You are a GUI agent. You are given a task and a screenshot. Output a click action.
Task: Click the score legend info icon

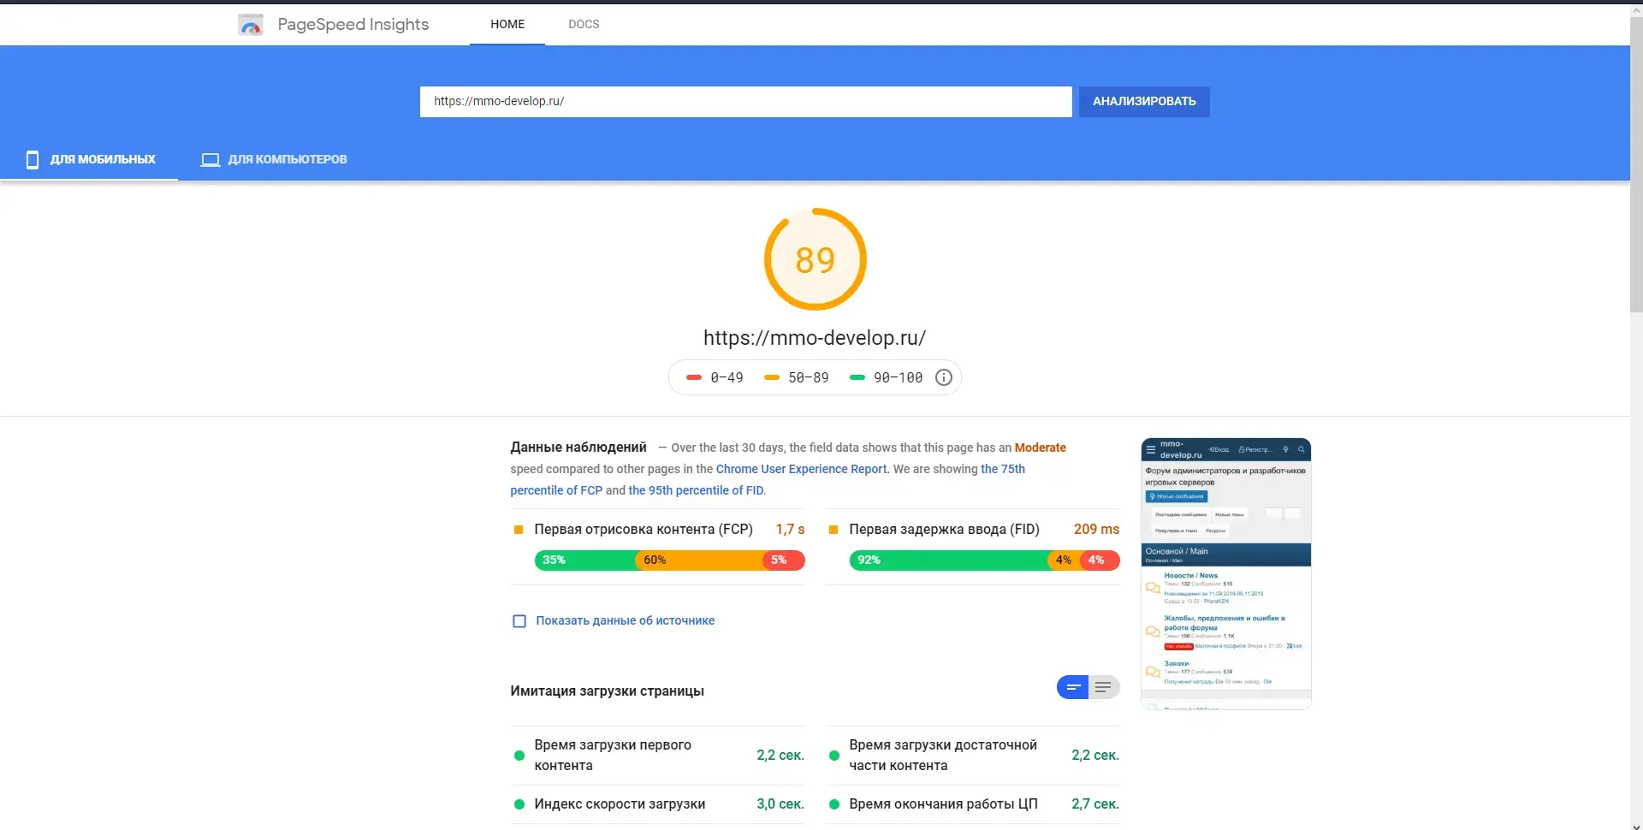pyautogui.click(x=943, y=377)
